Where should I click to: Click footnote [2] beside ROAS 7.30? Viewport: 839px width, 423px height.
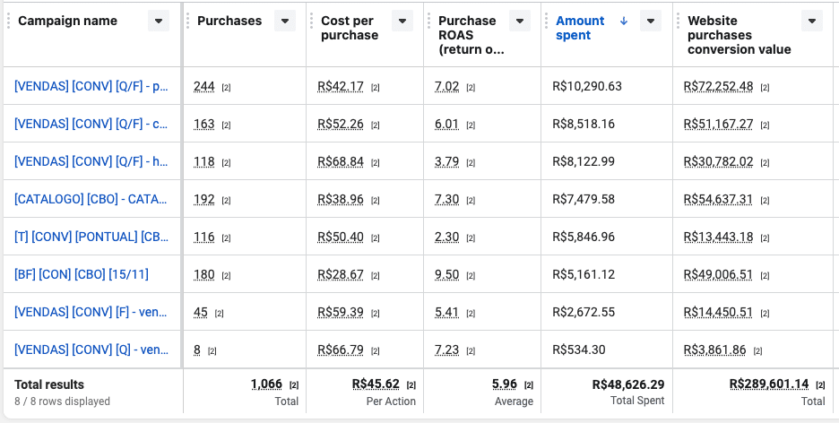tap(471, 201)
